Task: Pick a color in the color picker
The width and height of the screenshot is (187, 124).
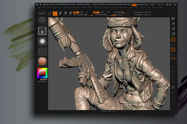Action: 42,73
